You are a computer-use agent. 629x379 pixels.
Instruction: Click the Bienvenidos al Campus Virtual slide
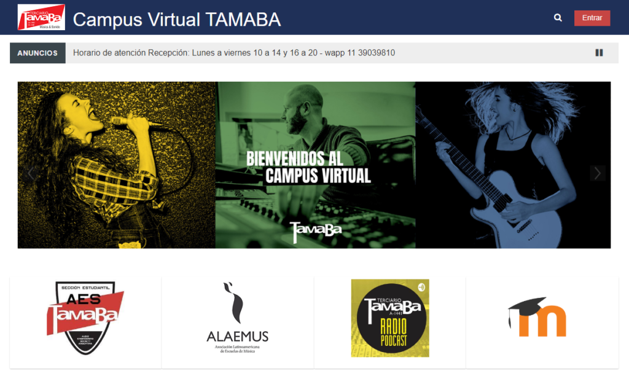[315, 165]
